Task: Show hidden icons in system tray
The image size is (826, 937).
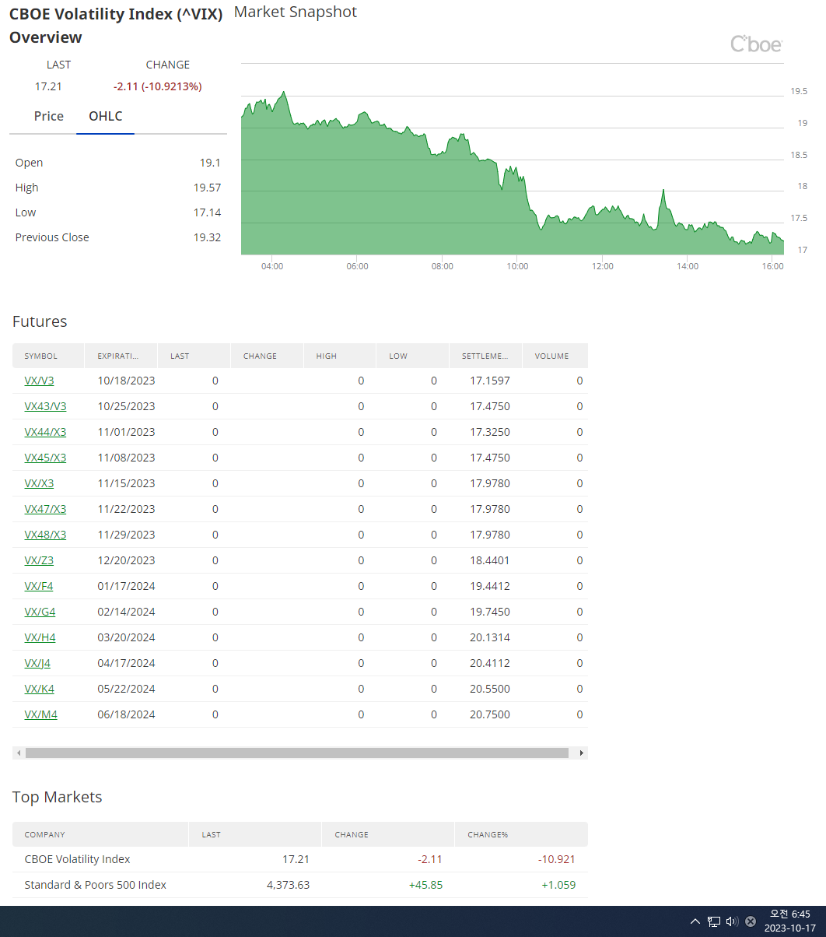Action: [695, 922]
